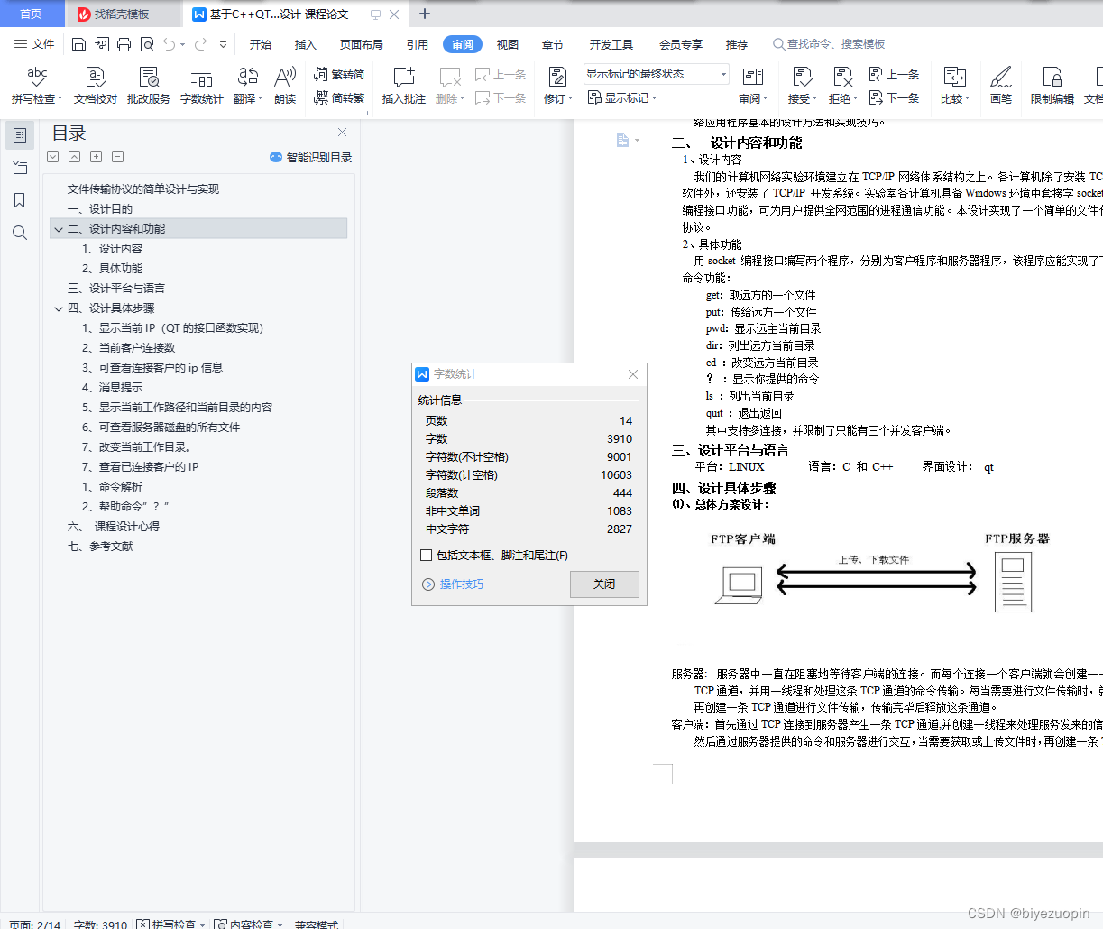The width and height of the screenshot is (1103, 929).
Task: Click the 文档校对 document proofing icon
Action: [94, 81]
